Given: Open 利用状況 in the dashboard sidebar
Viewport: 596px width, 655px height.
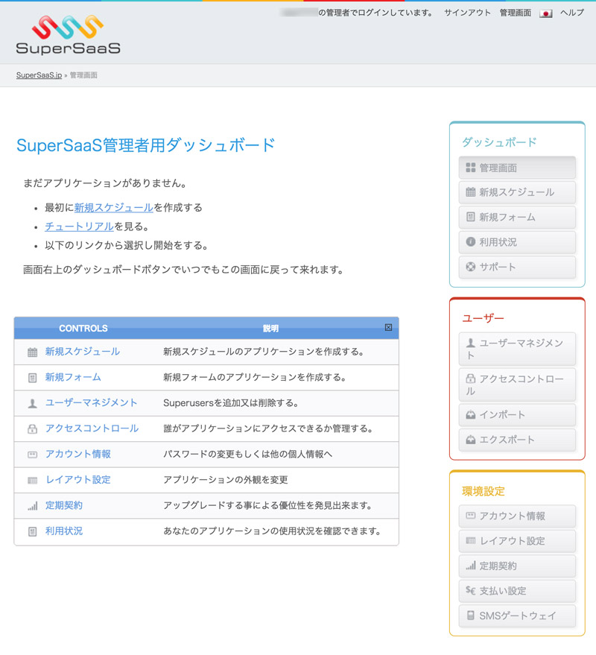Looking at the screenshot, I should point(517,242).
